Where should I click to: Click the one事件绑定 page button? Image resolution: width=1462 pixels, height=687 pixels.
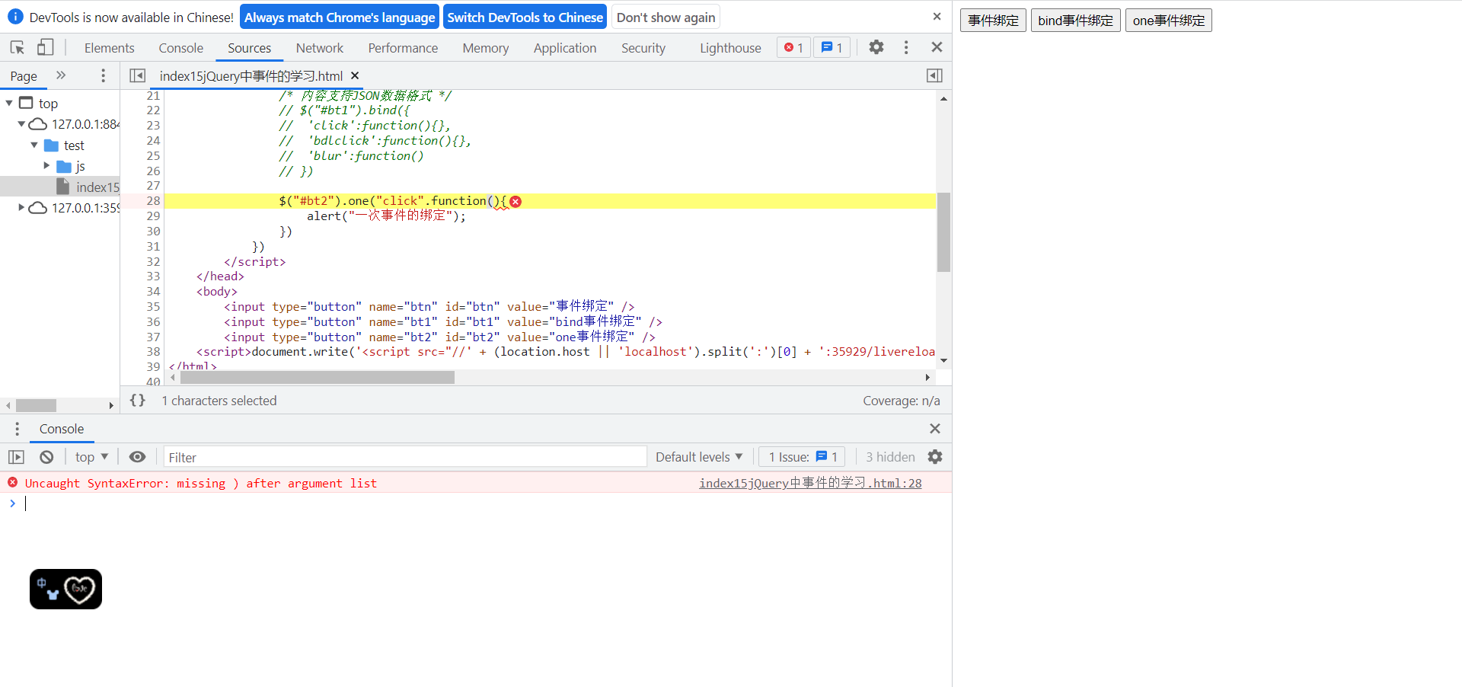coord(1169,21)
